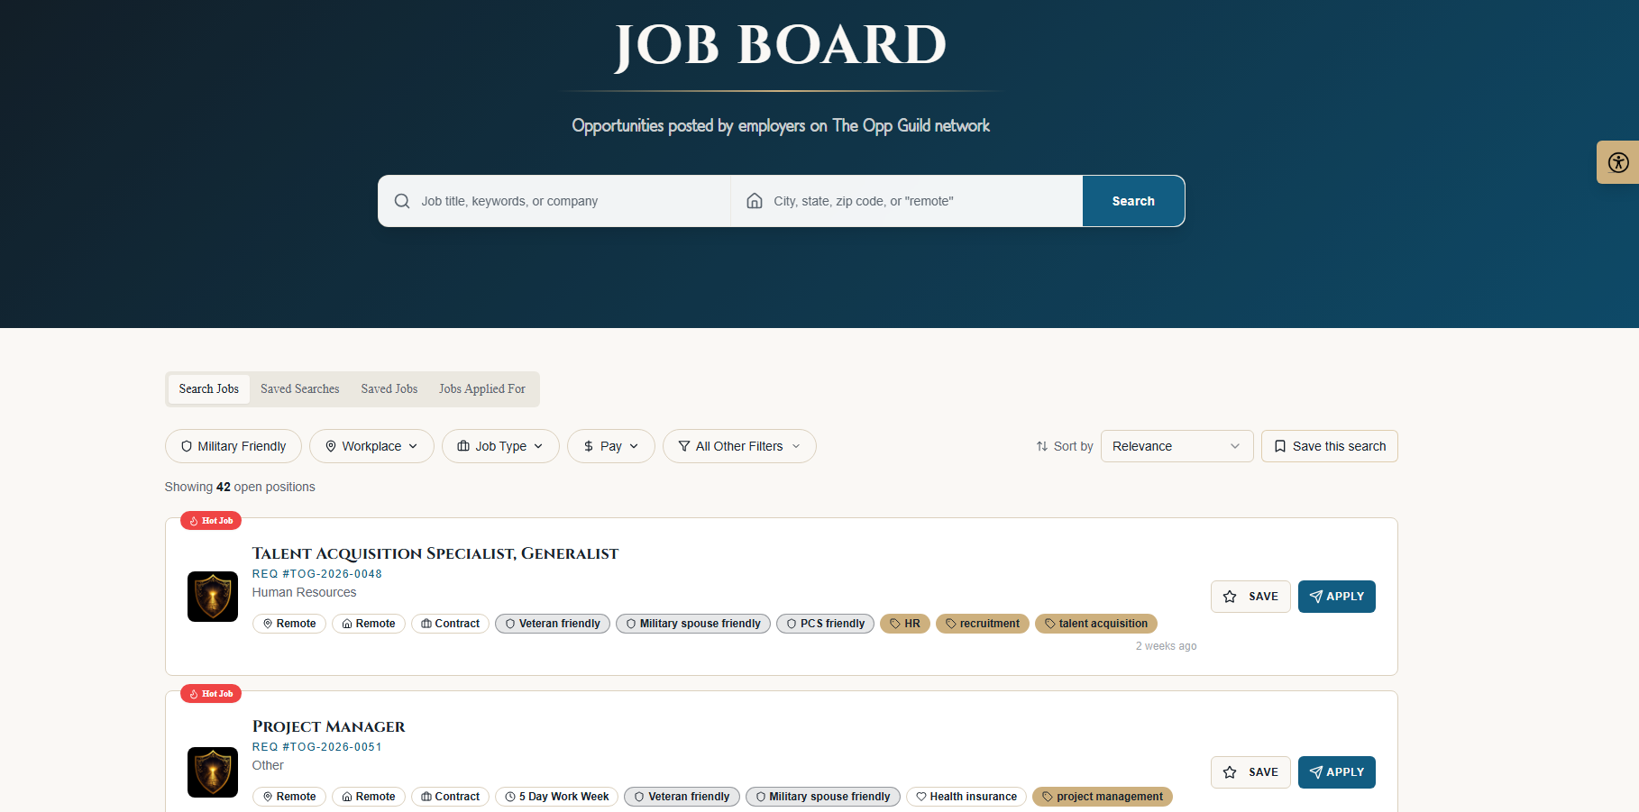Image resolution: width=1639 pixels, height=812 pixels.
Task: Click Contract tag on Talent Acquisition listing
Action: (x=450, y=624)
